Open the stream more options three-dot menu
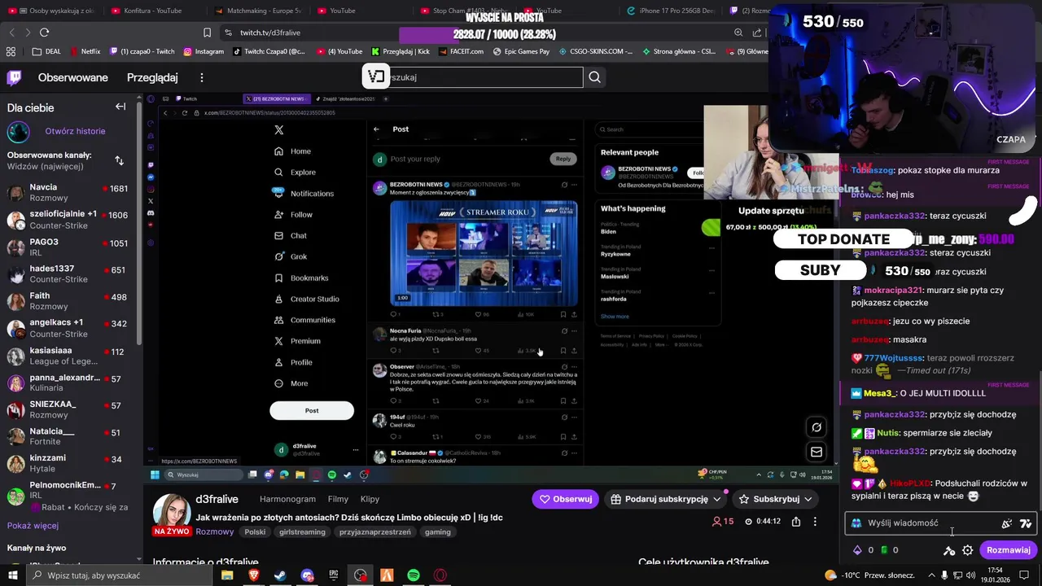 [815, 522]
